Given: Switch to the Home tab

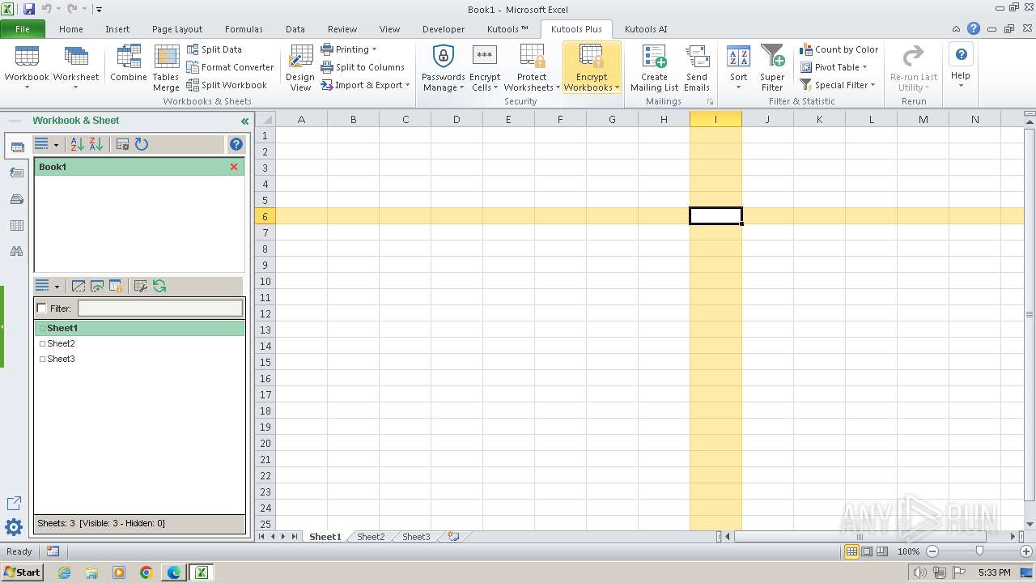Looking at the screenshot, I should coord(71,29).
